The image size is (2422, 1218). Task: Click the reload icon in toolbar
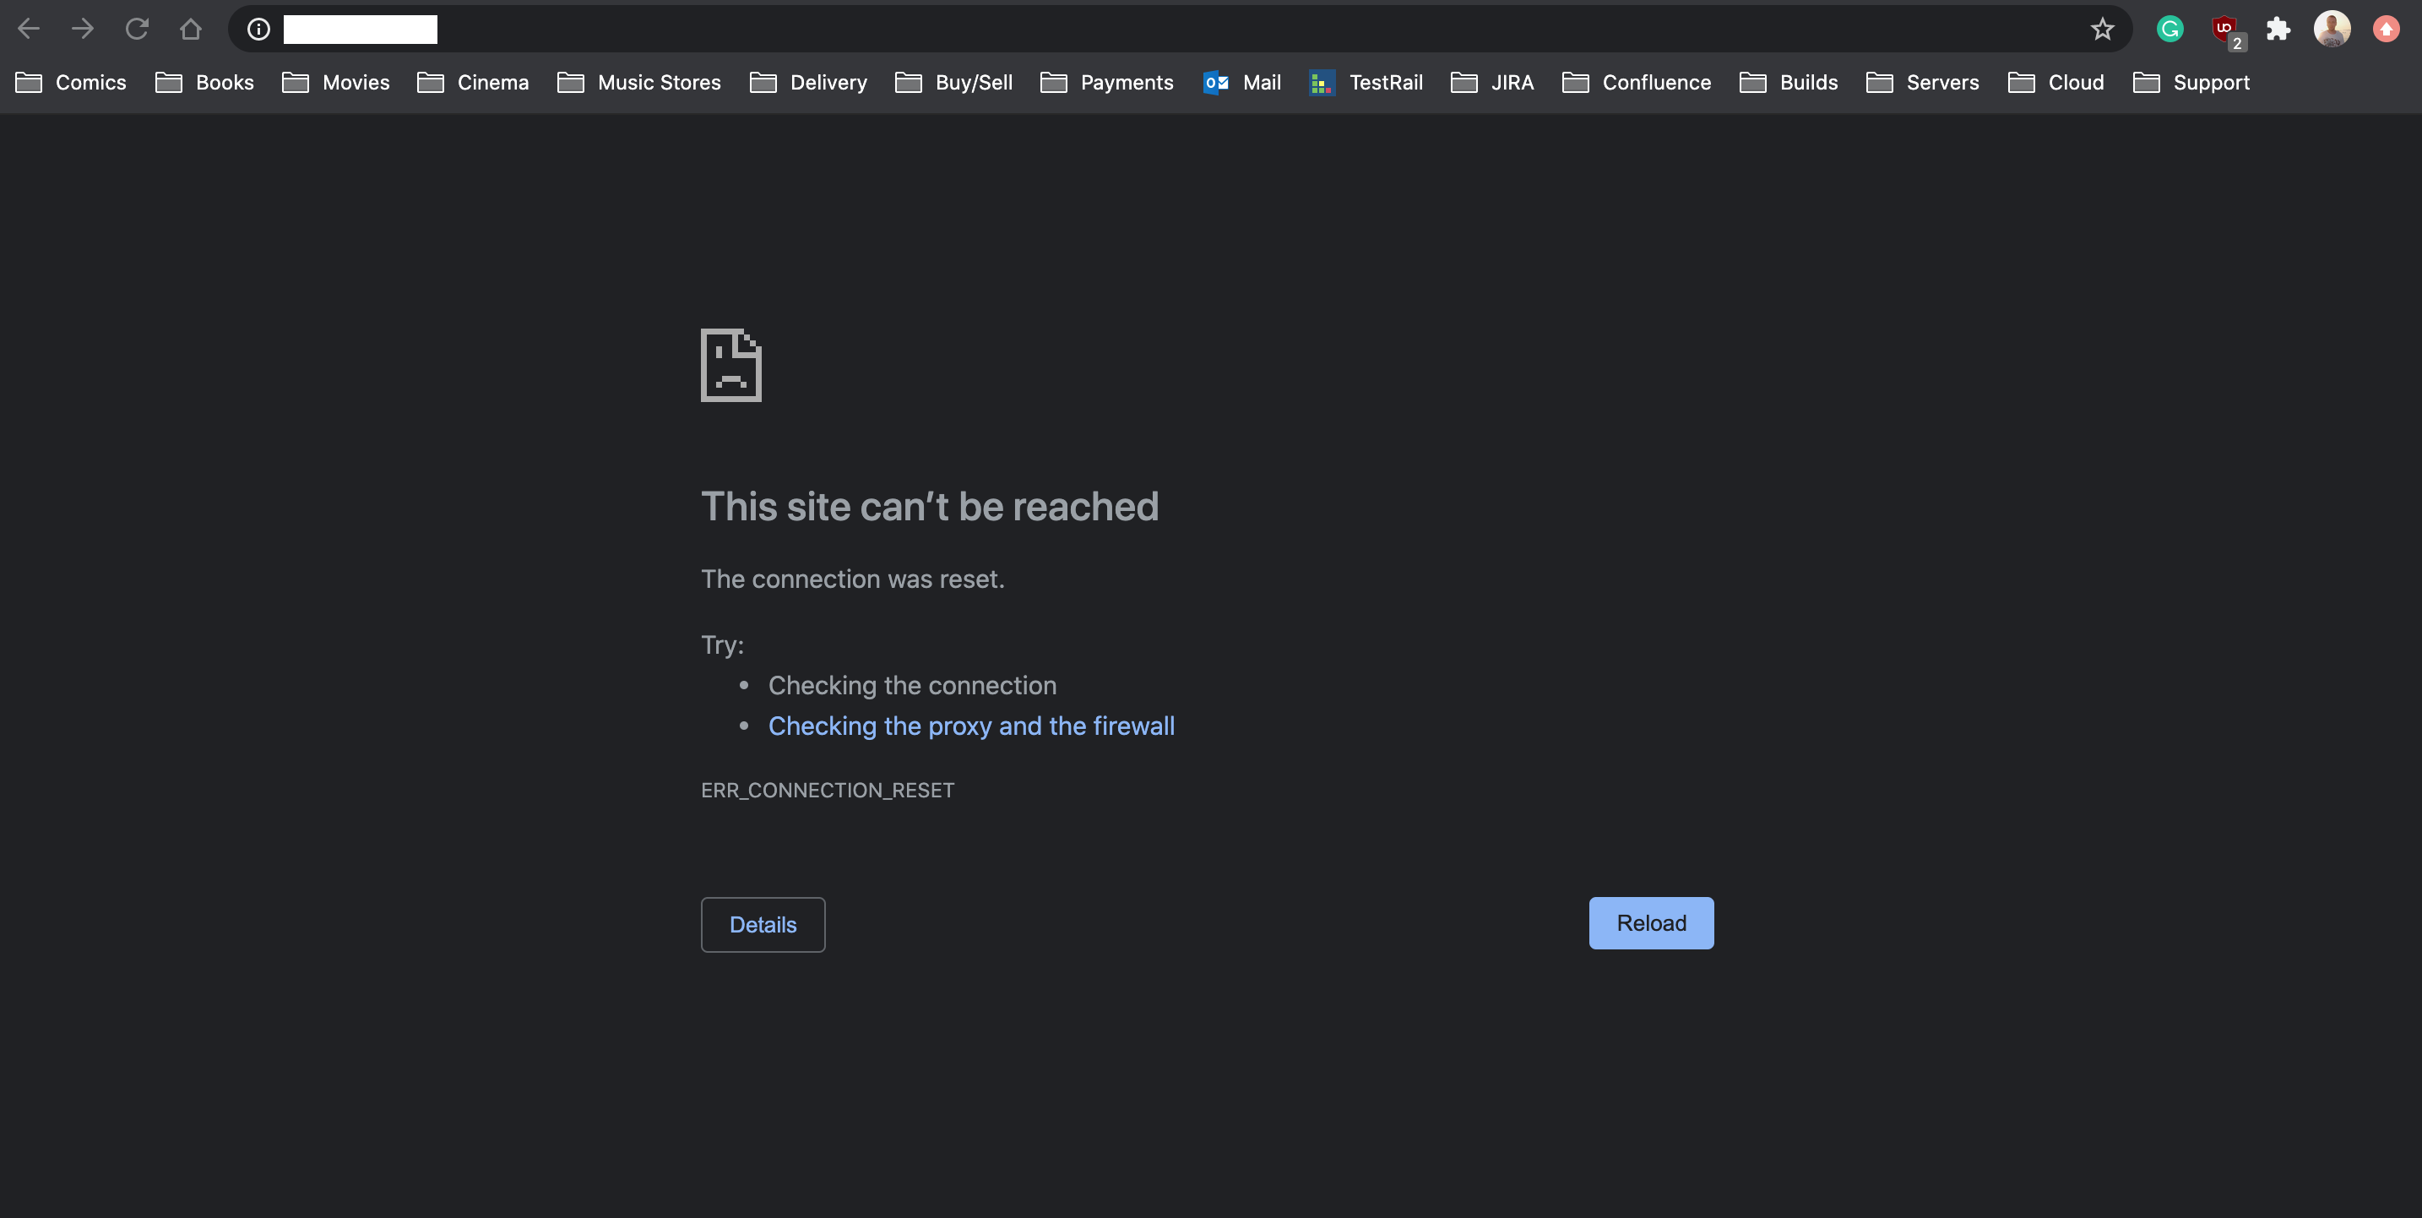click(x=138, y=30)
